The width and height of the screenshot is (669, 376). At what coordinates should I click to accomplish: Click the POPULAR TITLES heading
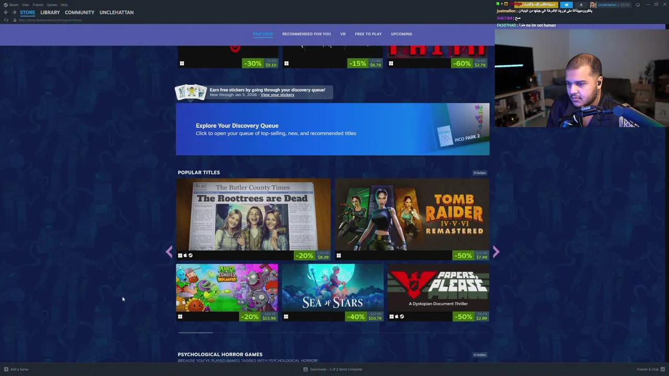[x=199, y=172]
